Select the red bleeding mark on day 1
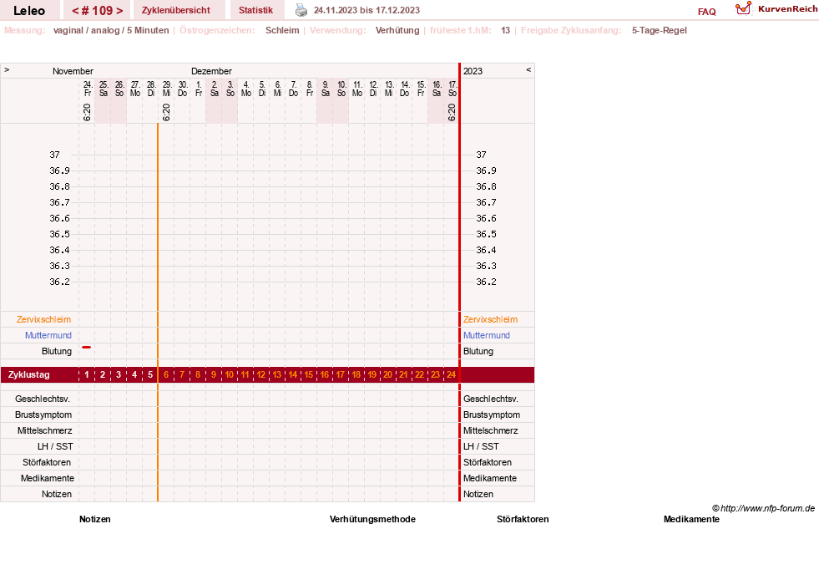The height and width of the screenshot is (585, 819). [x=87, y=347]
